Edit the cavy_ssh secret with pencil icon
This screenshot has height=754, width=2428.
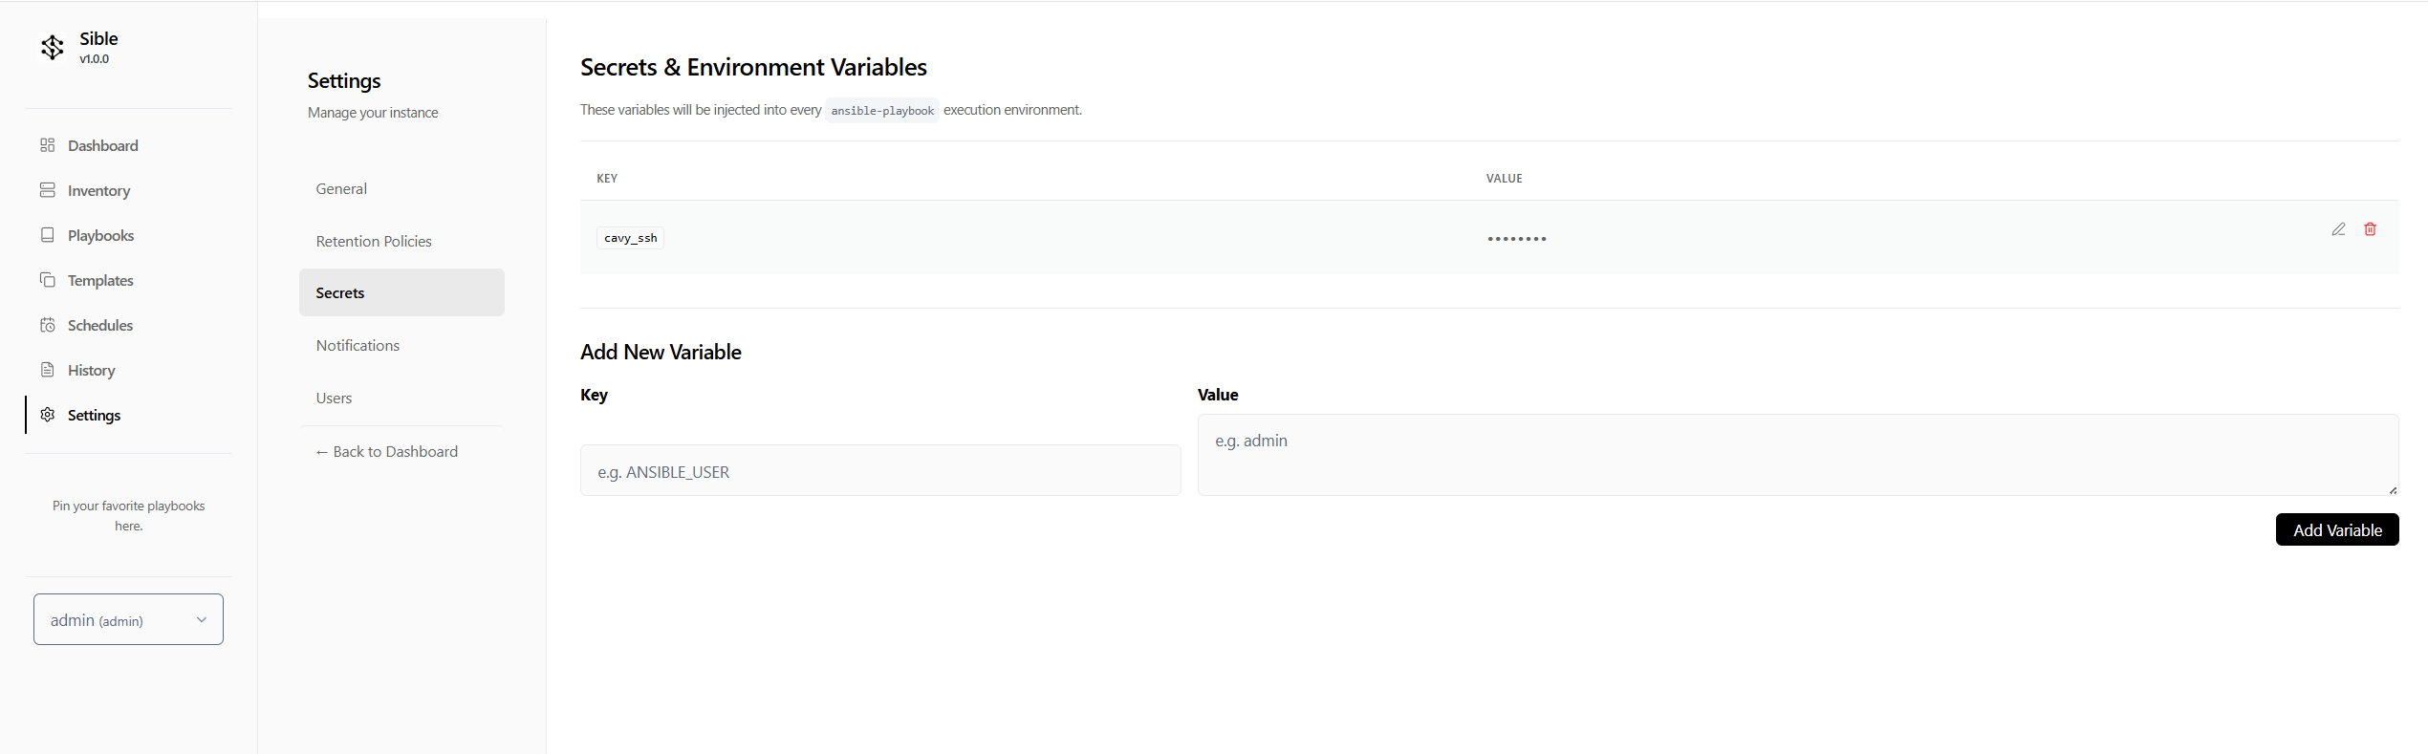pyautogui.click(x=2338, y=229)
